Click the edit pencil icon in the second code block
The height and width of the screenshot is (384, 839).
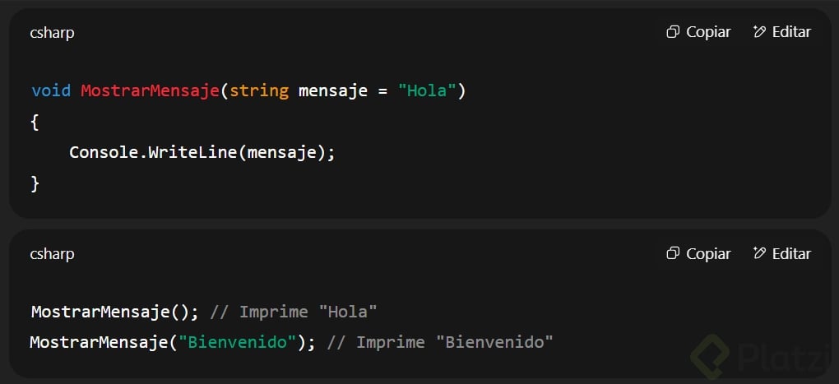[759, 253]
